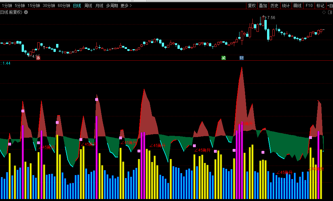Click the diamond icon at top right
Image resolution: width=333 pixels, height=201 pixels.
coord(324,12)
